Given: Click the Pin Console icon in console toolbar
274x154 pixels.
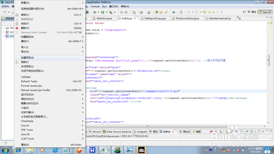Looking at the screenshot, I should 247,132.
